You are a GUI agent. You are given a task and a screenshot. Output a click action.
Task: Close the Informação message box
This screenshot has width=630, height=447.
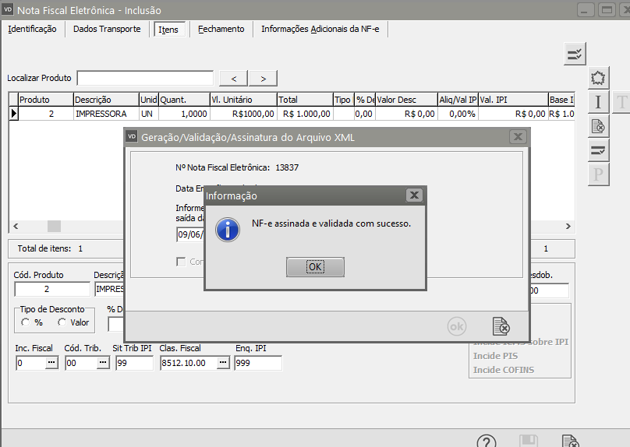point(414,195)
